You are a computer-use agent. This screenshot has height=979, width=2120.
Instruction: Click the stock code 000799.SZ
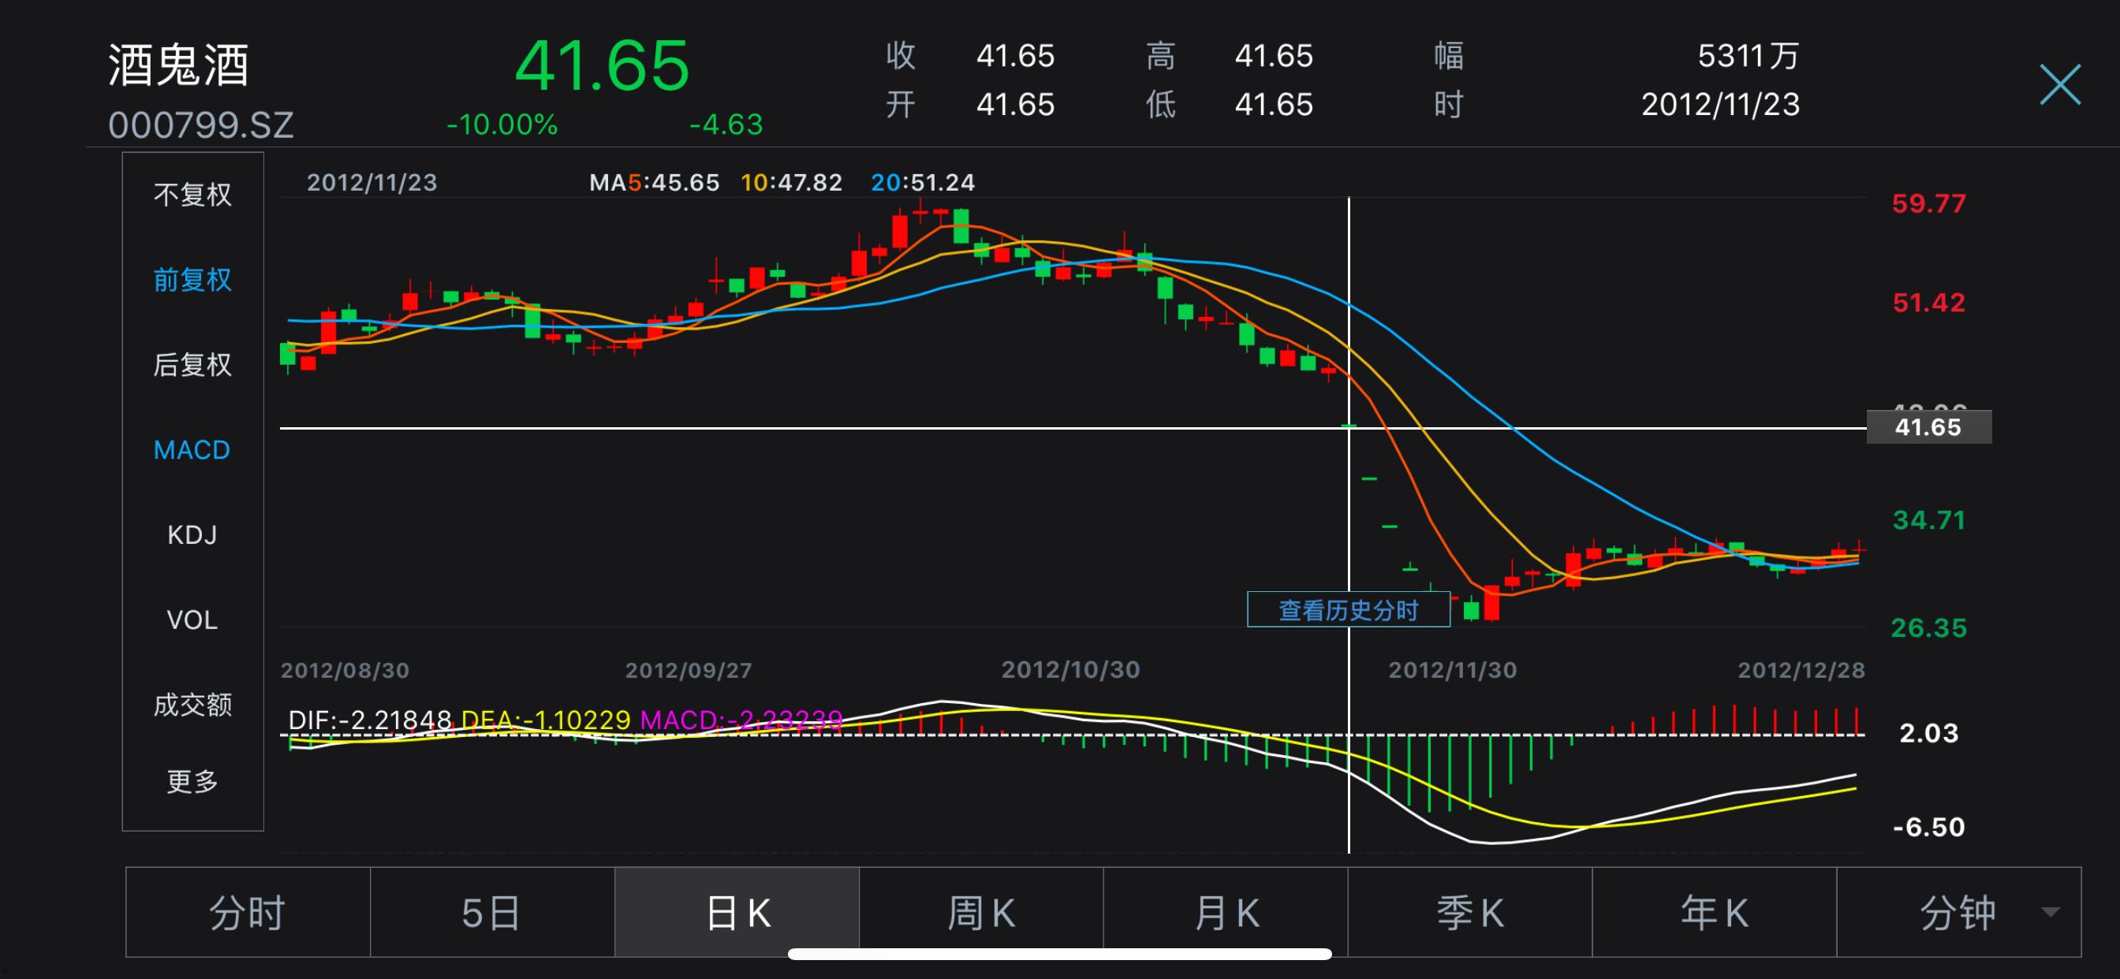pos(201,125)
